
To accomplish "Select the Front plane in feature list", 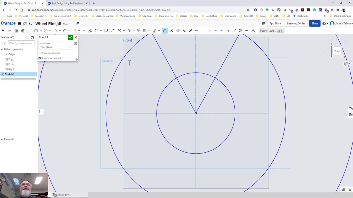I will (x=11, y=64).
